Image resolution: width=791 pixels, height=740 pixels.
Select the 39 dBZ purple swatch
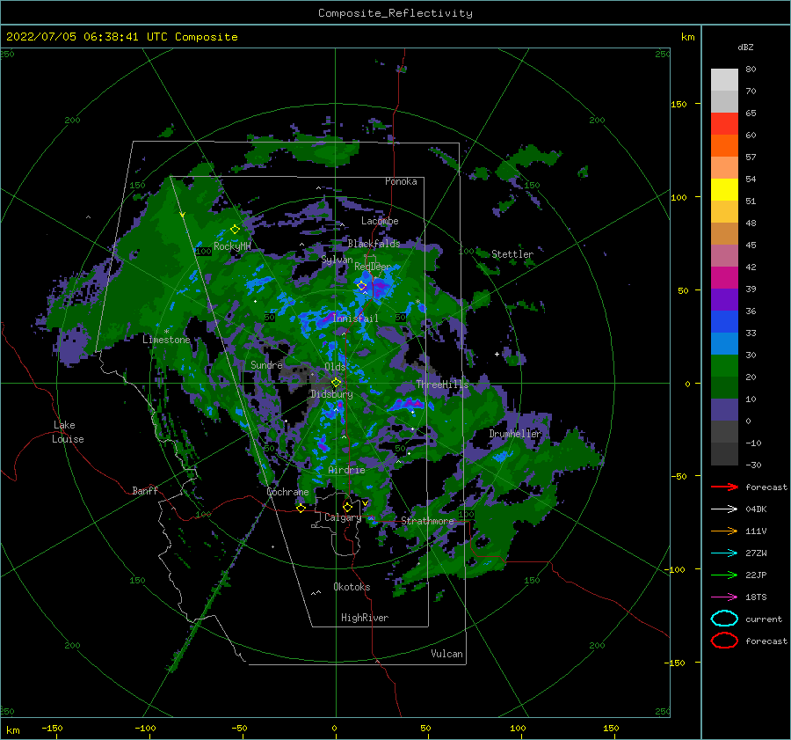pos(724,299)
